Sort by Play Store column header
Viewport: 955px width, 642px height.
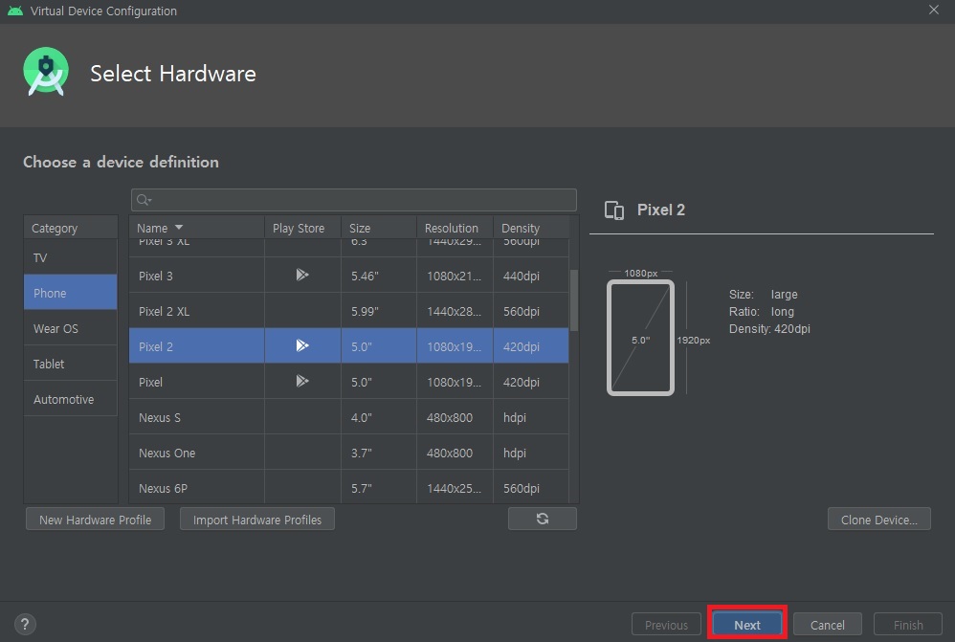302,227
